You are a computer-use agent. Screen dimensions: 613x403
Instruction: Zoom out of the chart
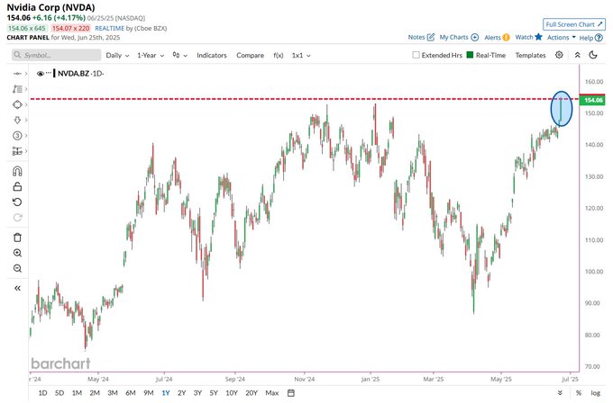click(17, 268)
